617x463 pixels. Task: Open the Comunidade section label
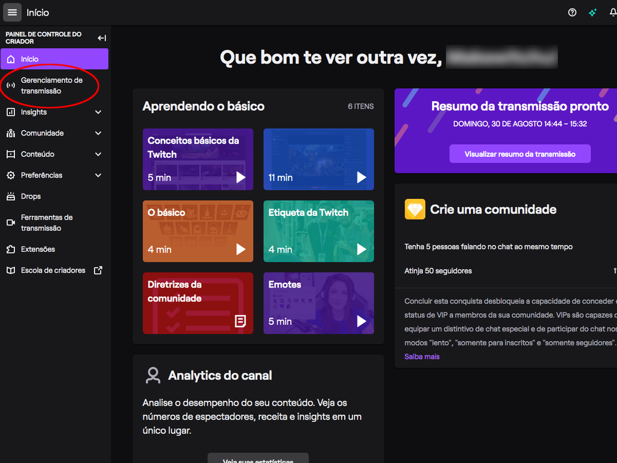pos(42,133)
